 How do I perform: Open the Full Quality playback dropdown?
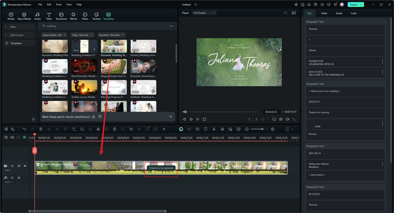(204, 13)
